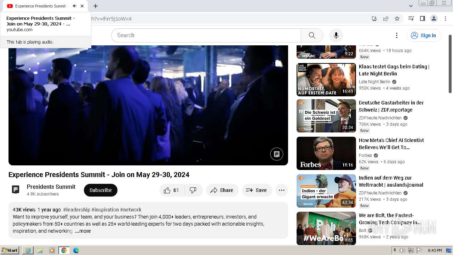
Task: Mute the tab audio speaker icon
Action: coord(74,6)
